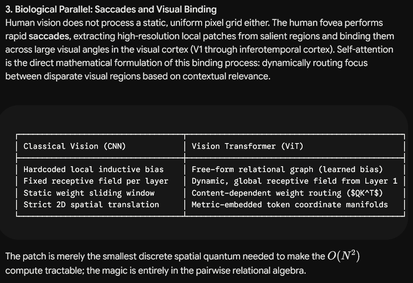Click the heading "3. Biological Parallel: Saccades and Visual Binding"
The image size is (413, 283).
point(111,9)
